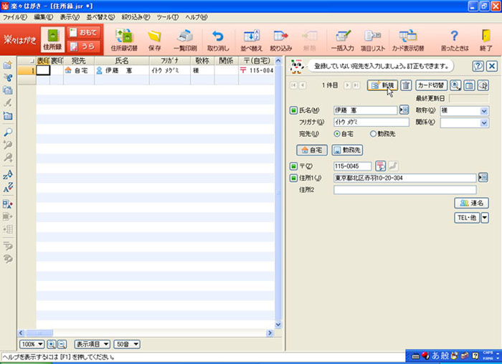Open the ツール(T) menu

(x=169, y=16)
